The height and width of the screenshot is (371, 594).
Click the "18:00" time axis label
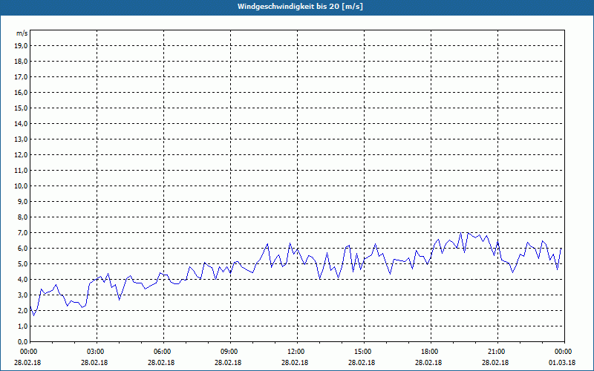pos(430,352)
